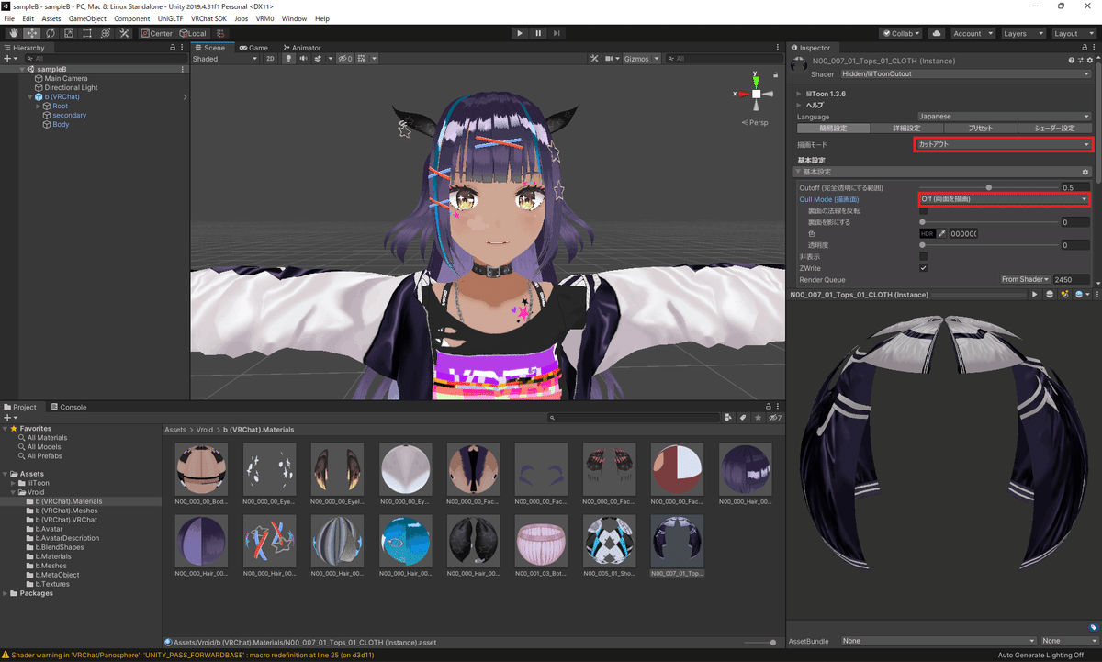
Task: Switch to the Console tab
Action: click(x=68, y=407)
